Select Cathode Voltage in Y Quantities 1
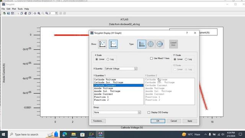This screenshot has width=245, height=138. coord(118,79)
